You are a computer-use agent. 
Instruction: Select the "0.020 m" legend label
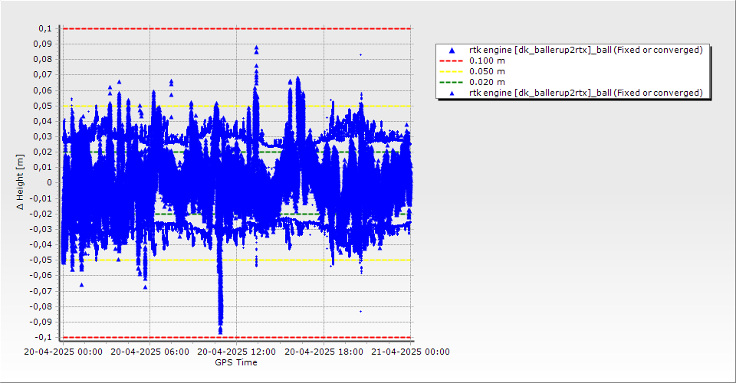coord(488,82)
